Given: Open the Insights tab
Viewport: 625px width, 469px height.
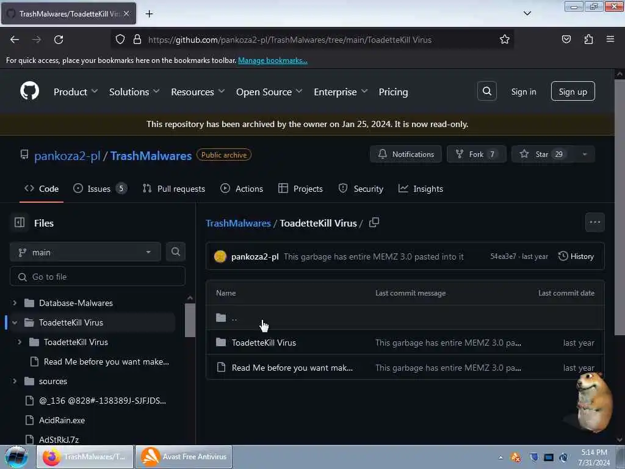Looking at the screenshot, I should (x=421, y=189).
